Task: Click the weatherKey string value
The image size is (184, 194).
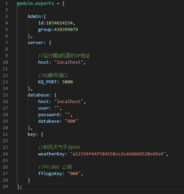Action: 118,154
